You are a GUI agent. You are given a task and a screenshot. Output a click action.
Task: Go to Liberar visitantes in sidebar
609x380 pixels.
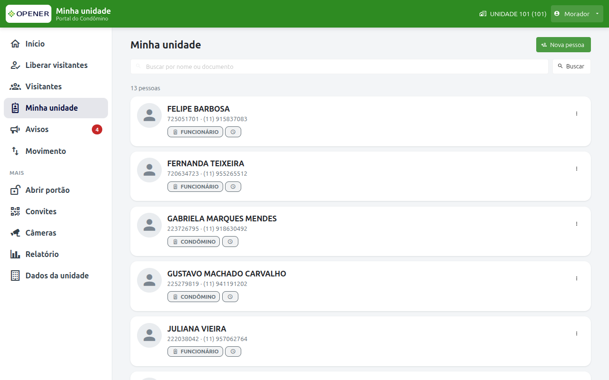click(56, 65)
